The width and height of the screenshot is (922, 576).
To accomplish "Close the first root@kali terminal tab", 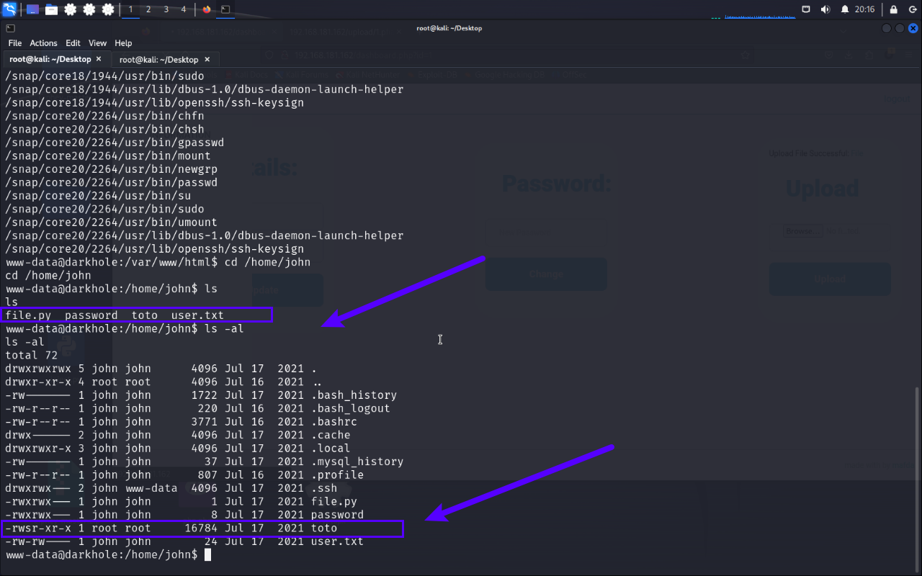I will (99, 59).
